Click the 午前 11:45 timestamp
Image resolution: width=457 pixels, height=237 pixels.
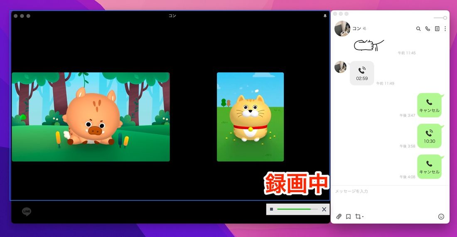click(407, 53)
